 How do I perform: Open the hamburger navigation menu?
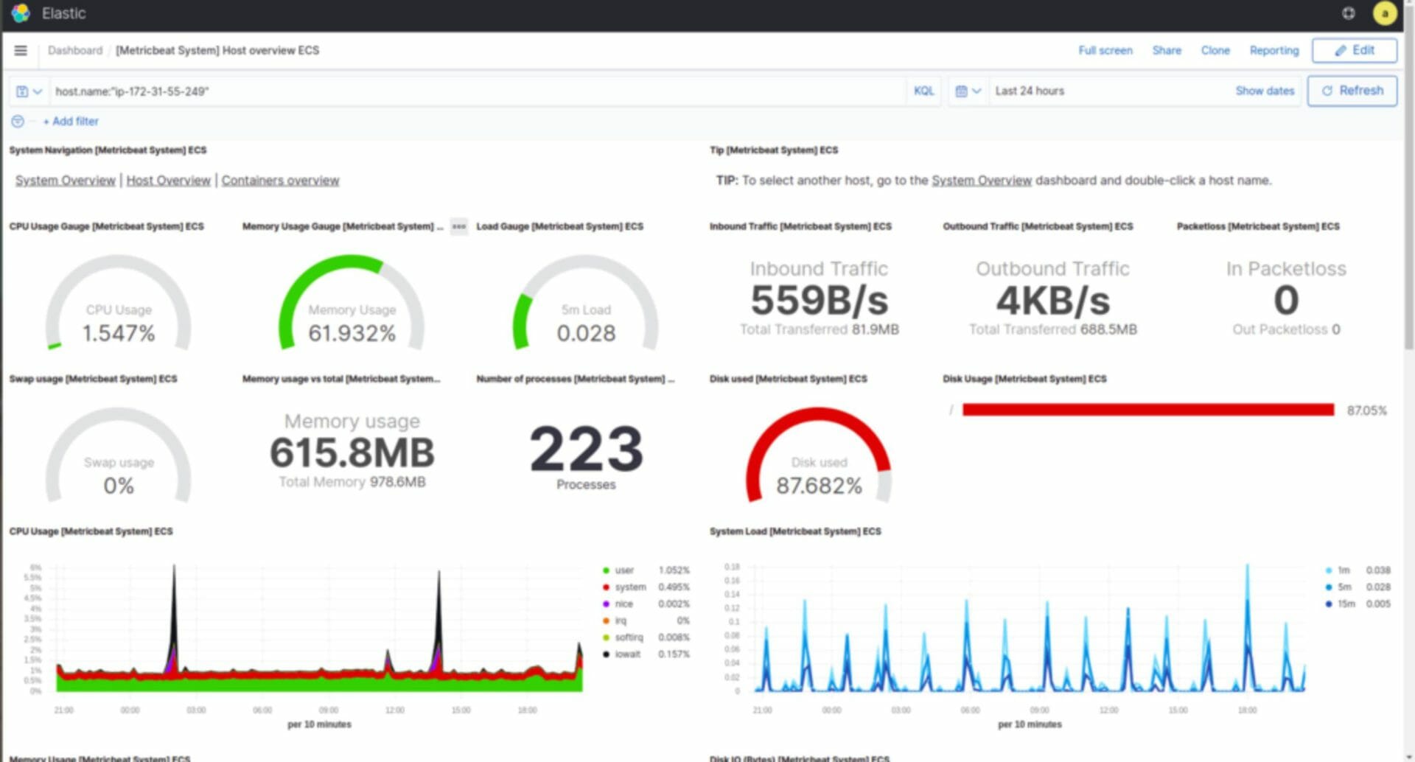tap(21, 51)
